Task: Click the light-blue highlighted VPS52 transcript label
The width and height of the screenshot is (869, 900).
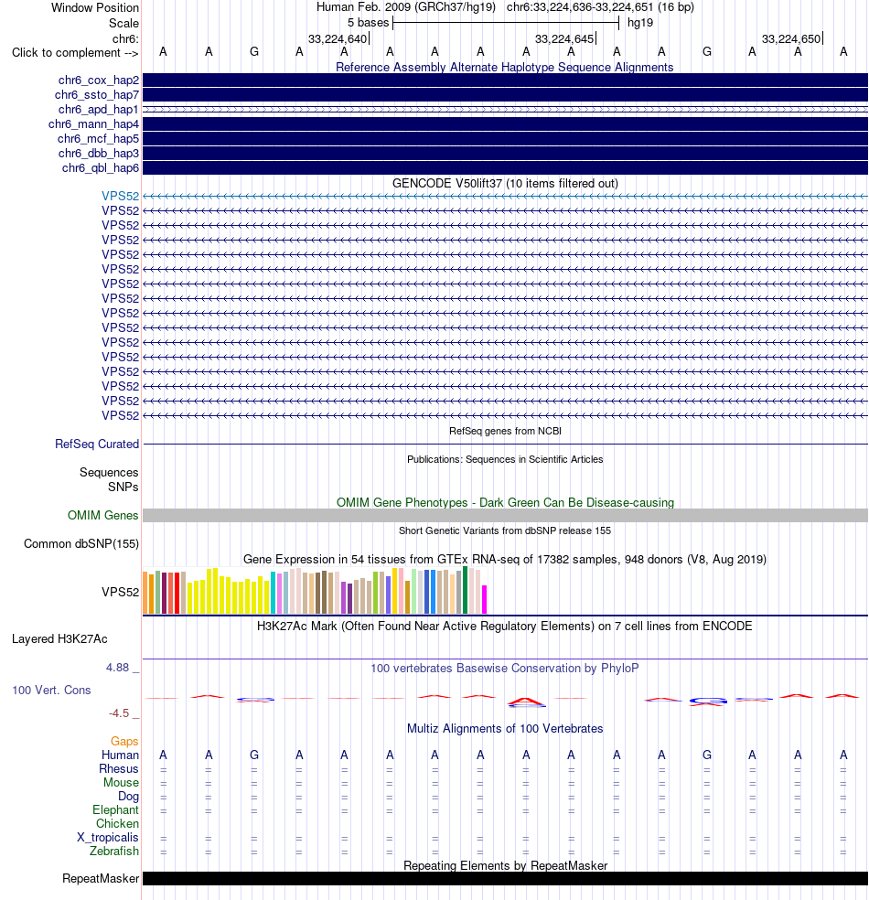Action: point(120,196)
